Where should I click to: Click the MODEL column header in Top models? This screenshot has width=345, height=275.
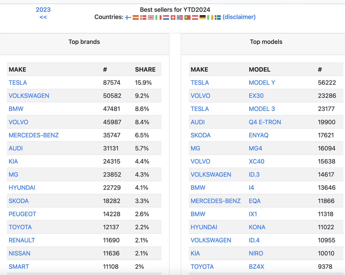[260, 69]
